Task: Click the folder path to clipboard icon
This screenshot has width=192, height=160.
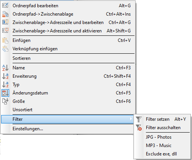Action: pos(5,14)
